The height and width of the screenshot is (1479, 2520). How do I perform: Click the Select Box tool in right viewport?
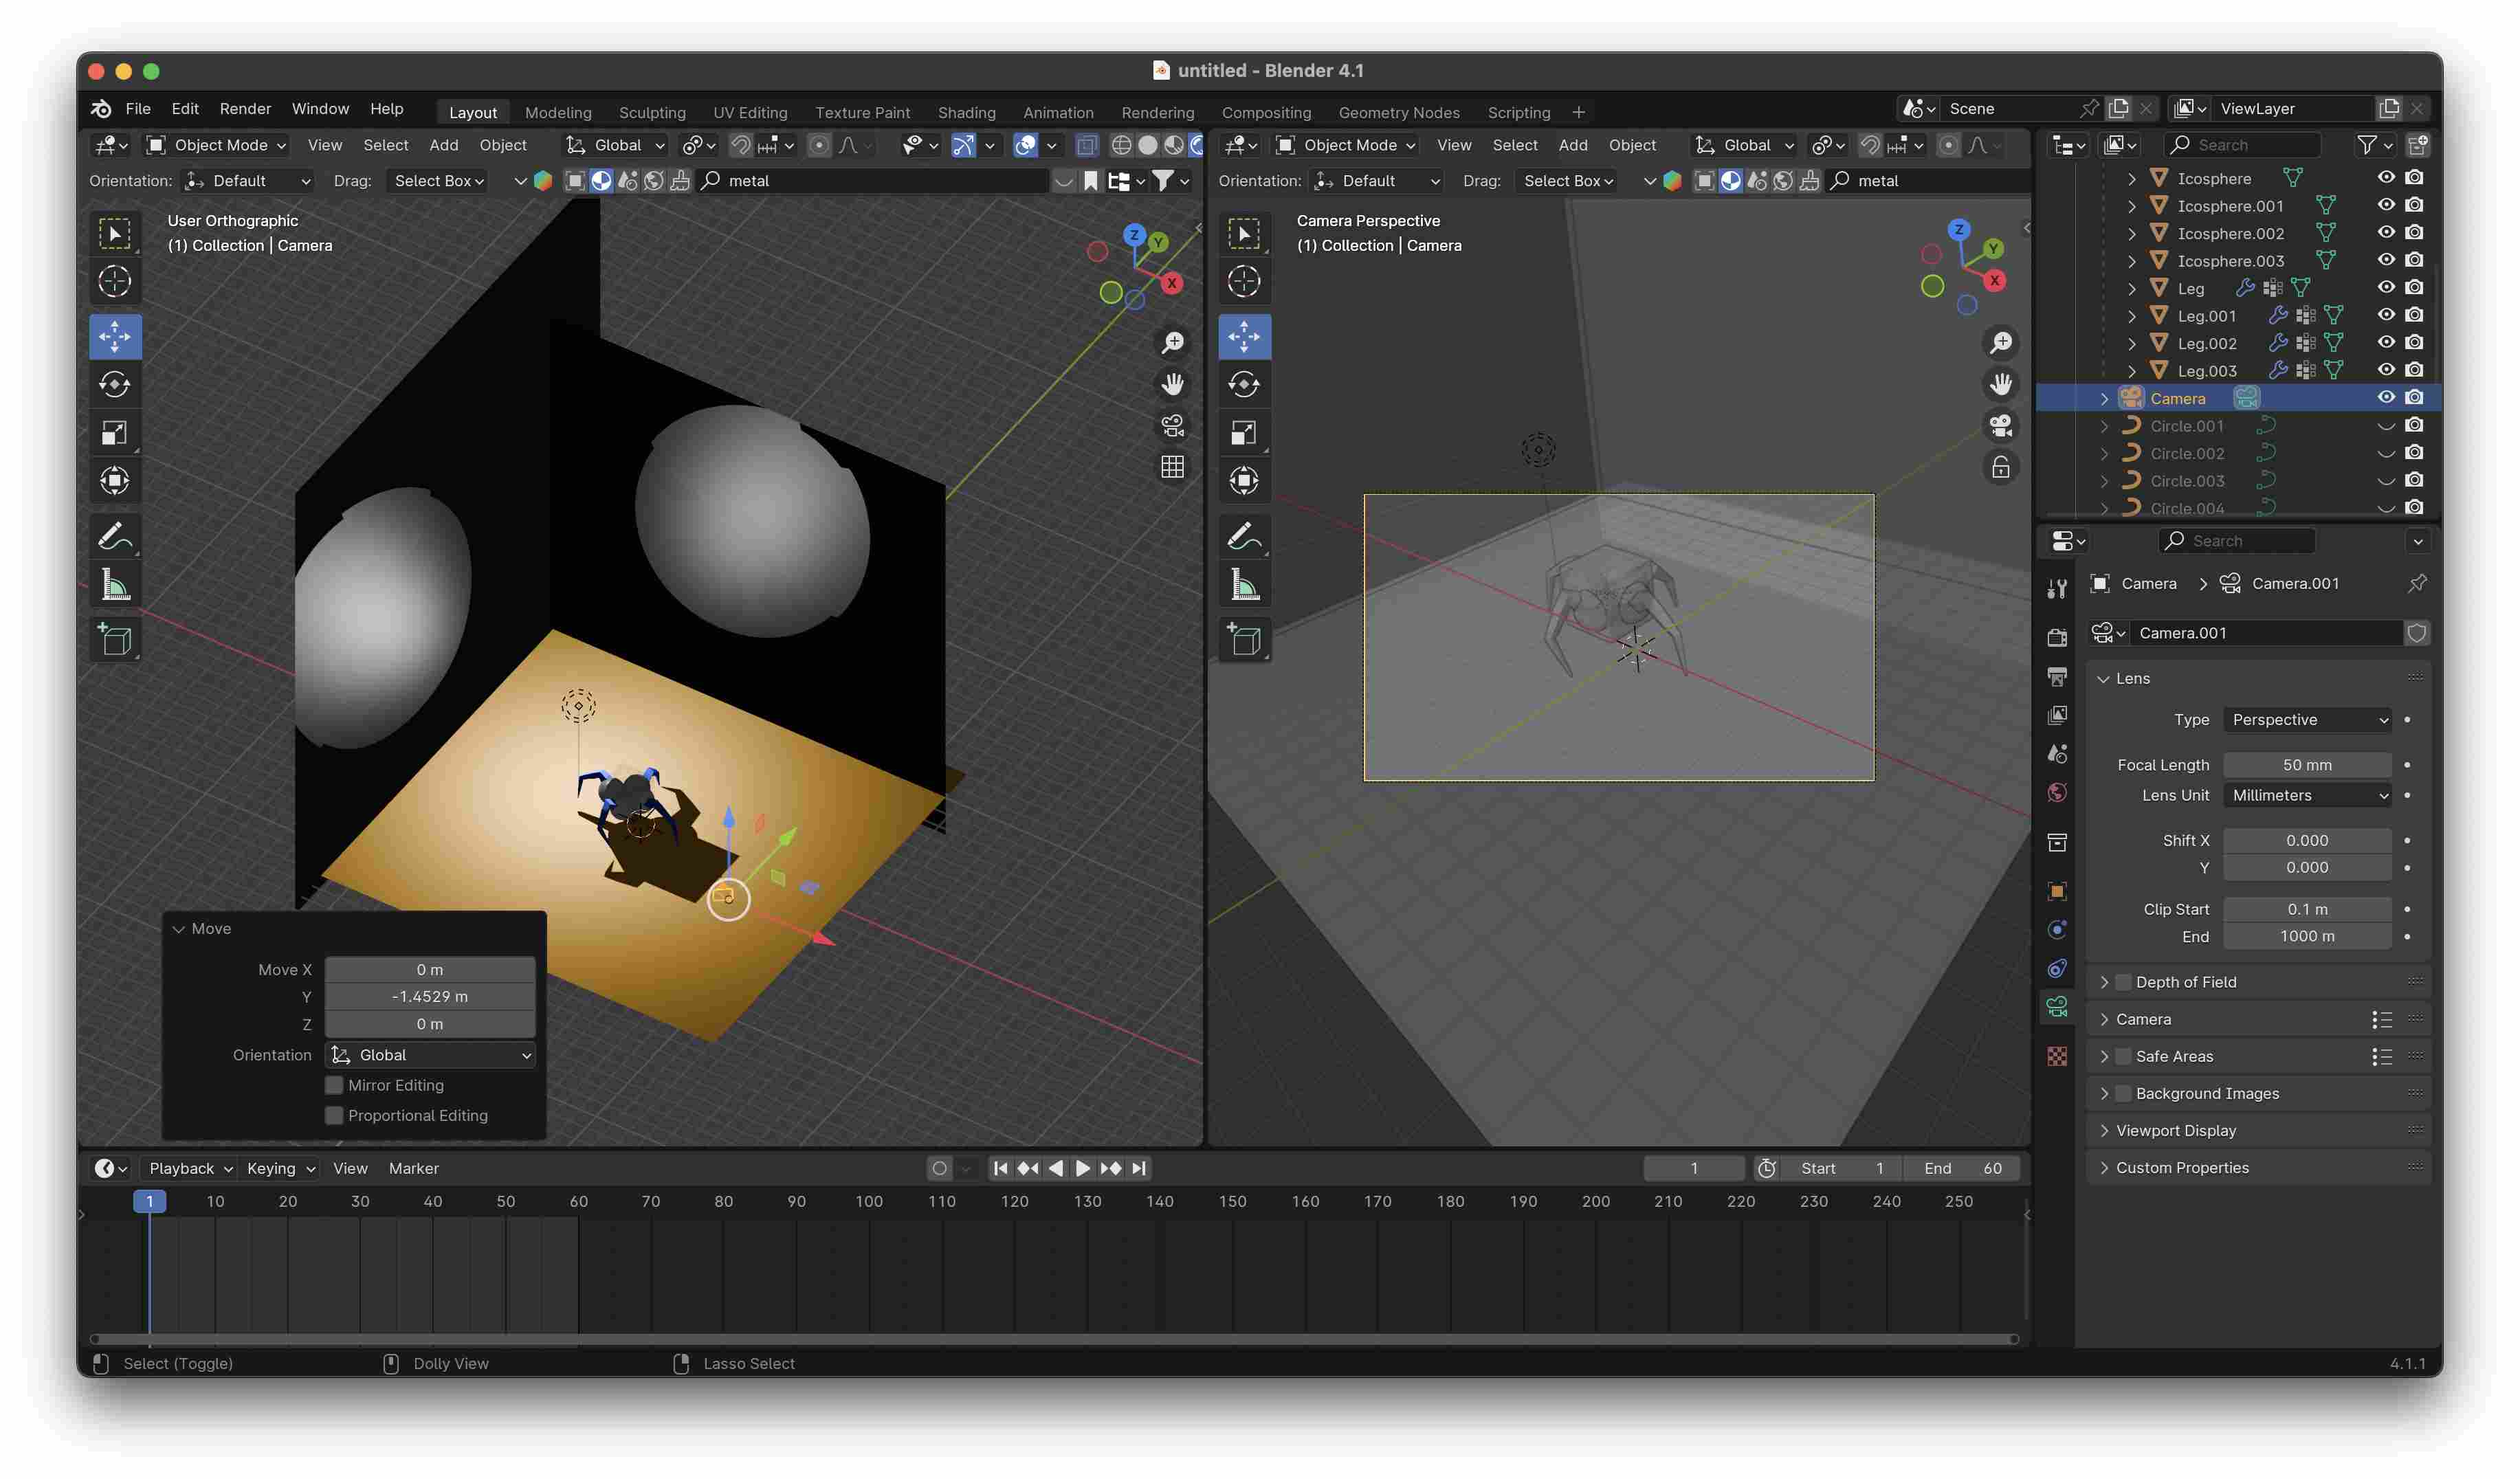tap(1244, 233)
